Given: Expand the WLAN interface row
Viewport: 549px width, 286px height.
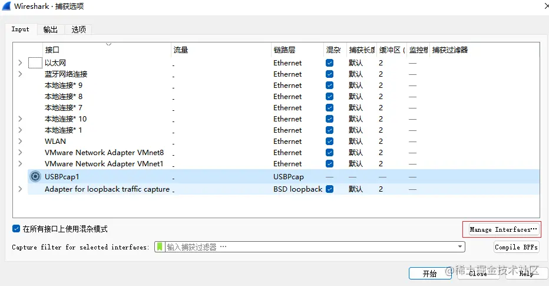Looking at the screenshot, I should coord(20,142).
